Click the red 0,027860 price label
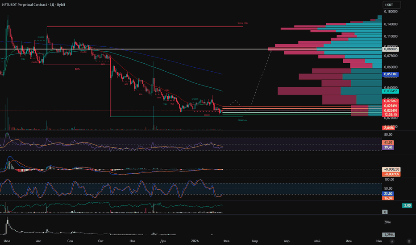The width and height of the screenshot is (416, 245). tap(391, 101)
